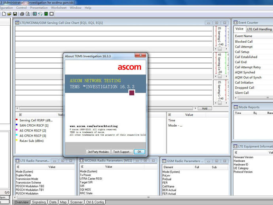273x205 pixels.
Task: Select the Overview worksheet tab
Action: coord(22,202)
